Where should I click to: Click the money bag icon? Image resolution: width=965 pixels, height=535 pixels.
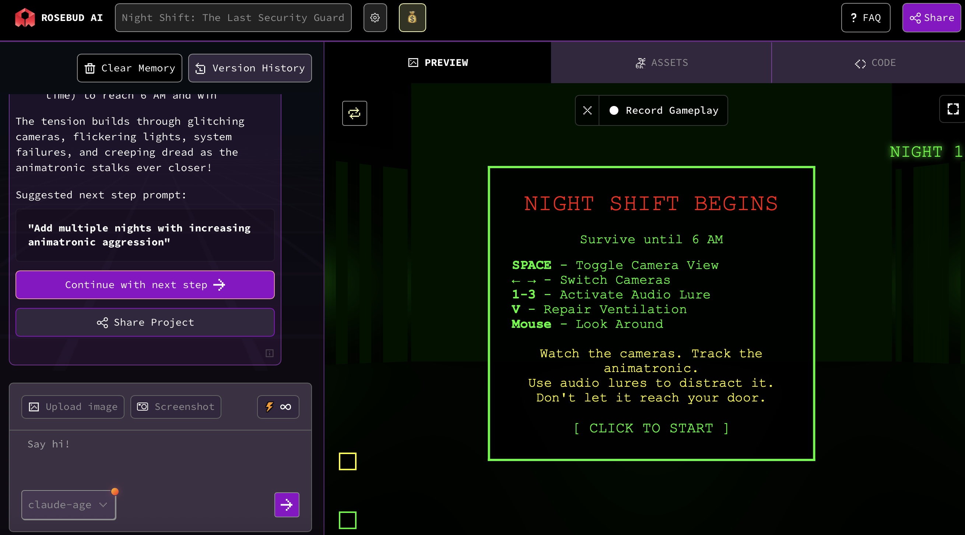click(x=412, y=18)
